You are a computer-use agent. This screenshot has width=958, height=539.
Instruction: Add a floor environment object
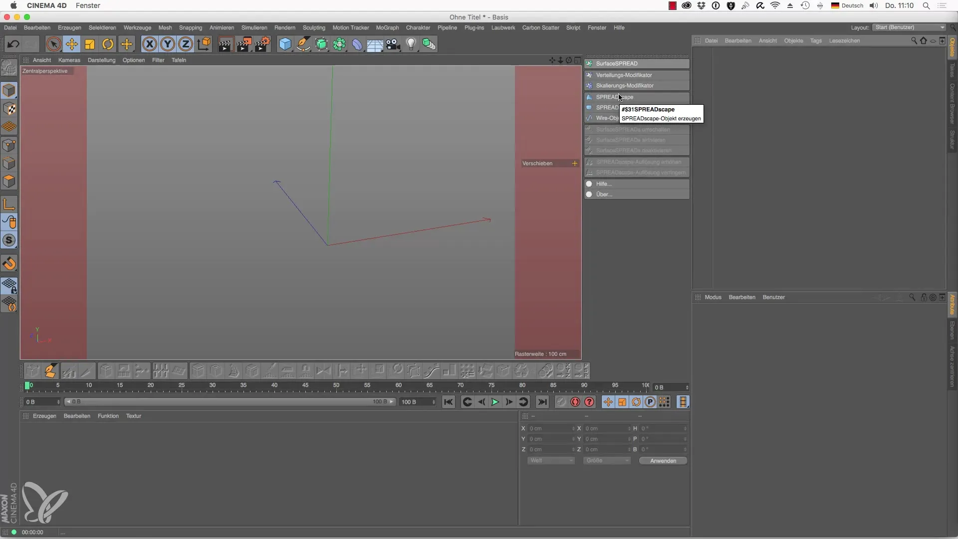pos(375,44)
